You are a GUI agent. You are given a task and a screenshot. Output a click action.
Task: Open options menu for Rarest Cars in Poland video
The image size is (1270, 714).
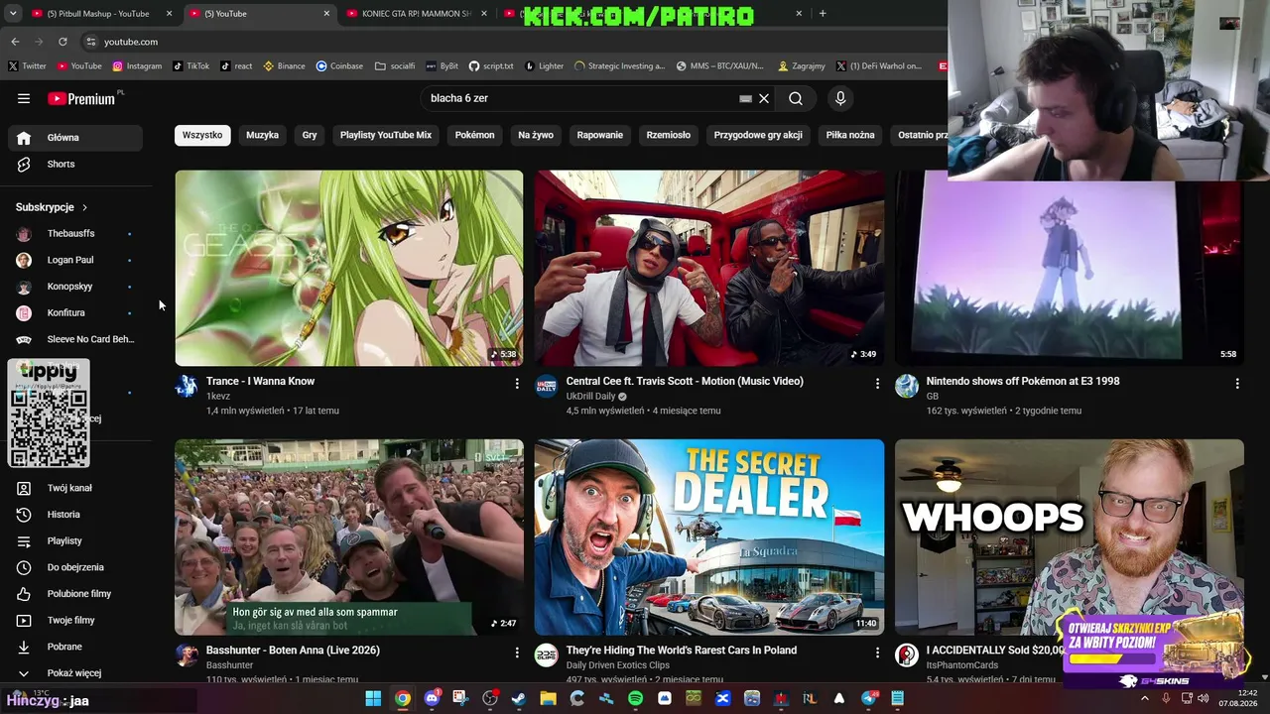click(877, 653)
